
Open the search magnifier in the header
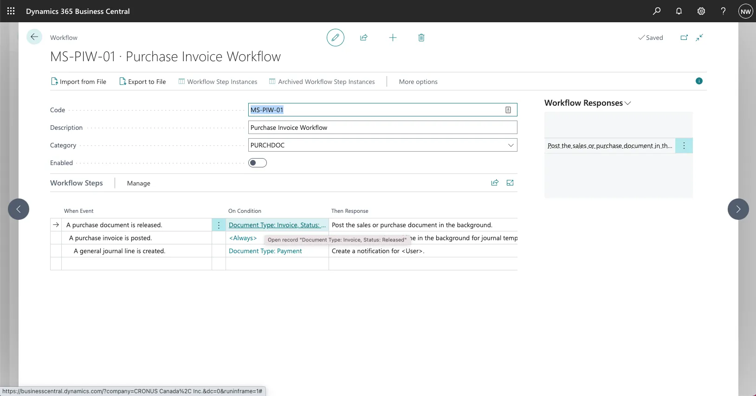click(657, 11)
